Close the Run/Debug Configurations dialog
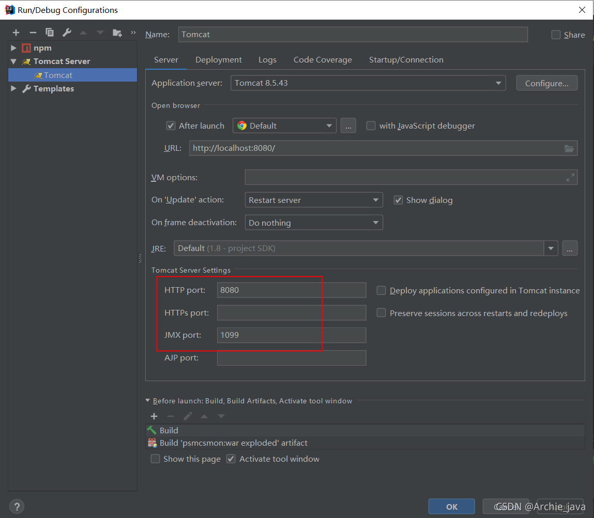The width and height of the screenshot is (594, 518). [x=582, y=10]
